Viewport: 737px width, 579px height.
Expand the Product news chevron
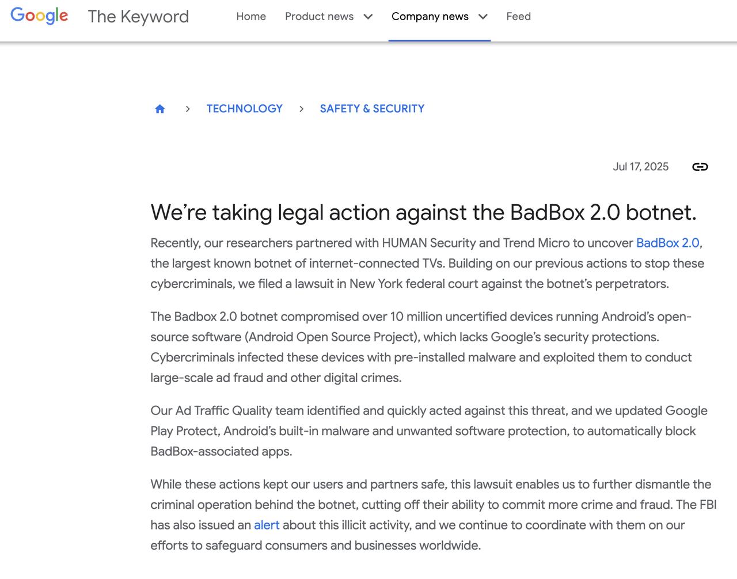pyautogui.click(x=368, y=17)
